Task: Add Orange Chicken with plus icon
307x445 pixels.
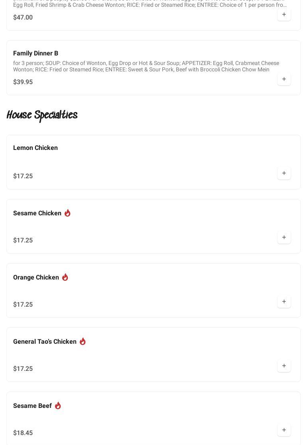Action: point(284,302)
